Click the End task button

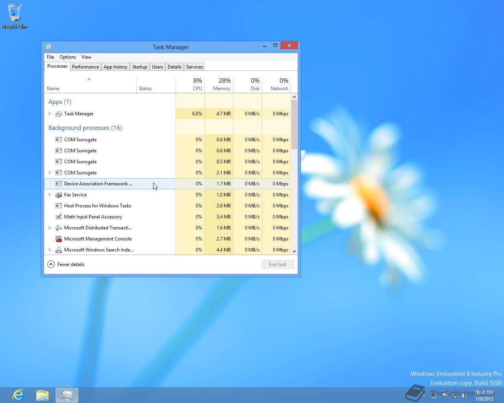pyautogui.click(x=278, y=264)
